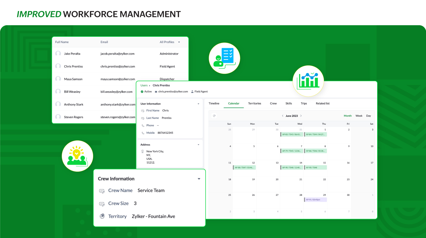The height and width of the screenshot is (238, 426).
Task: Click Service Team crew name value
Action: [x=151, y=190]
